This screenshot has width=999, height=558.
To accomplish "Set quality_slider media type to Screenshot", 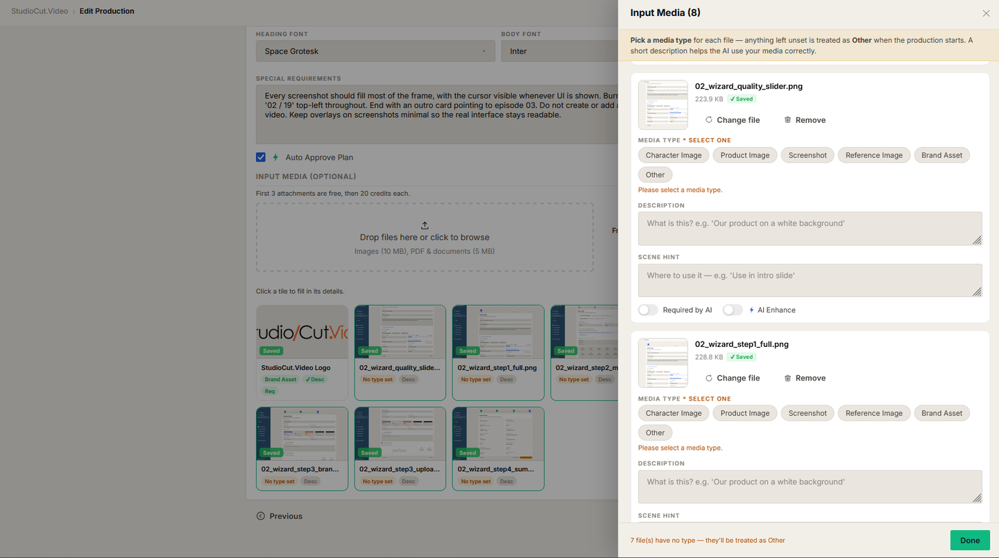I will tap(808, 155).
